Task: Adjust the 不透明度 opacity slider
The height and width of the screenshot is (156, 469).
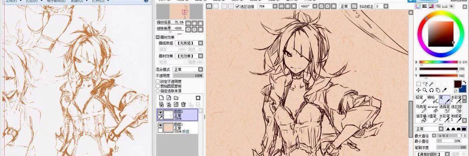Action: [188, 76]
